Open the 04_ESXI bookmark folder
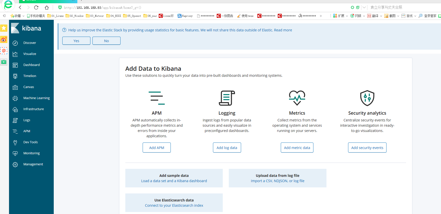 pos(114,16)
